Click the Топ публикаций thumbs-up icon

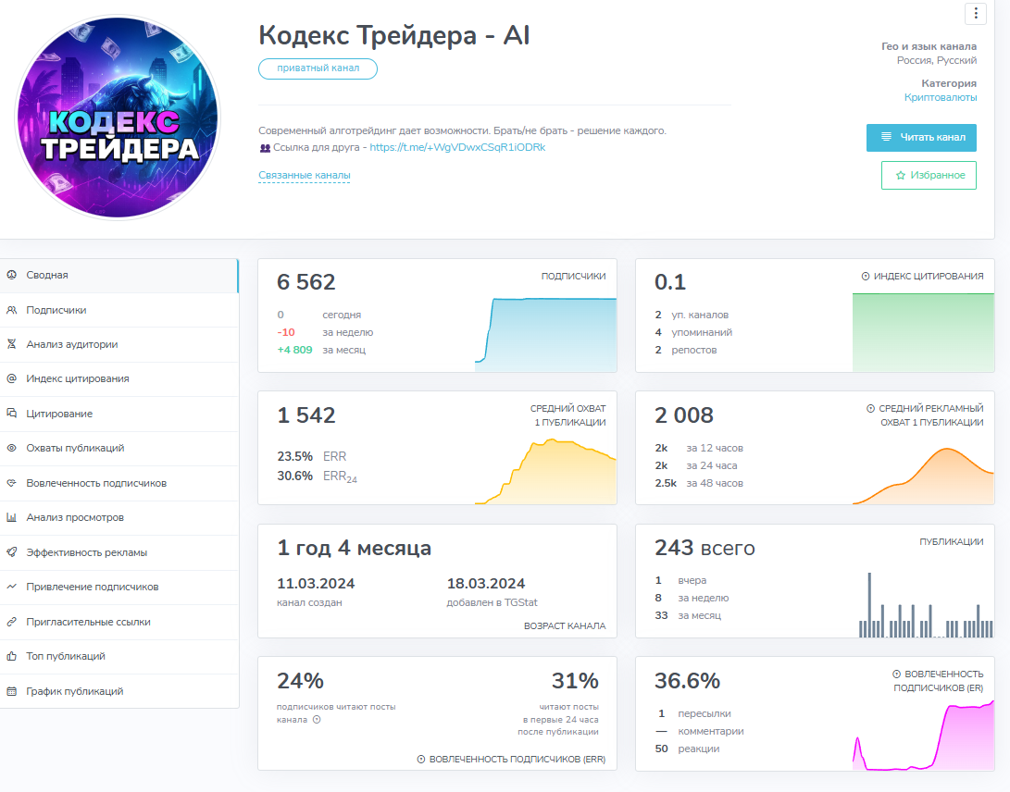point(12,656)
